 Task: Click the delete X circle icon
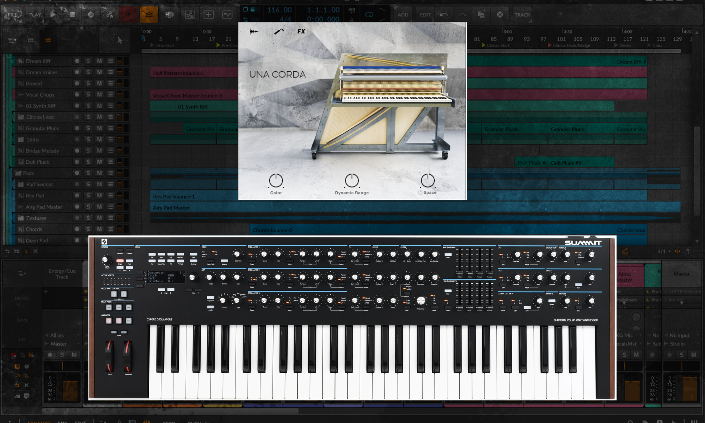(500, 14)
